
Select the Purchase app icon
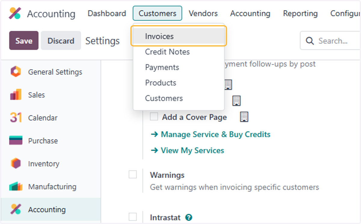tap(16, 141)
